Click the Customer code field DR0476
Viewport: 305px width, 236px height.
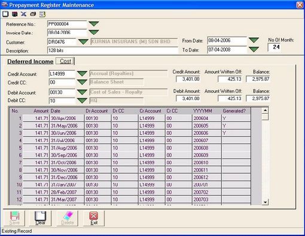62,42
